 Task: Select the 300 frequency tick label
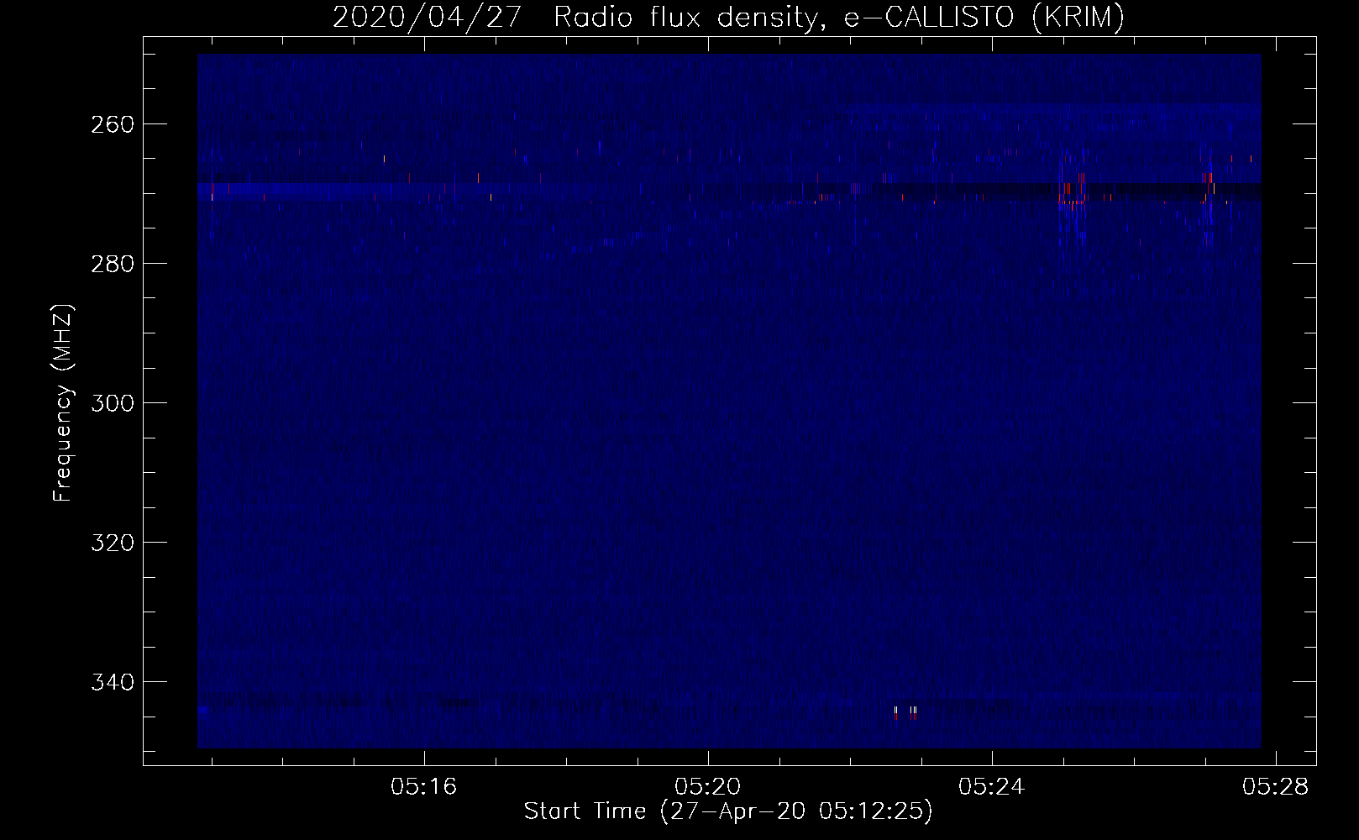point(112,403)
